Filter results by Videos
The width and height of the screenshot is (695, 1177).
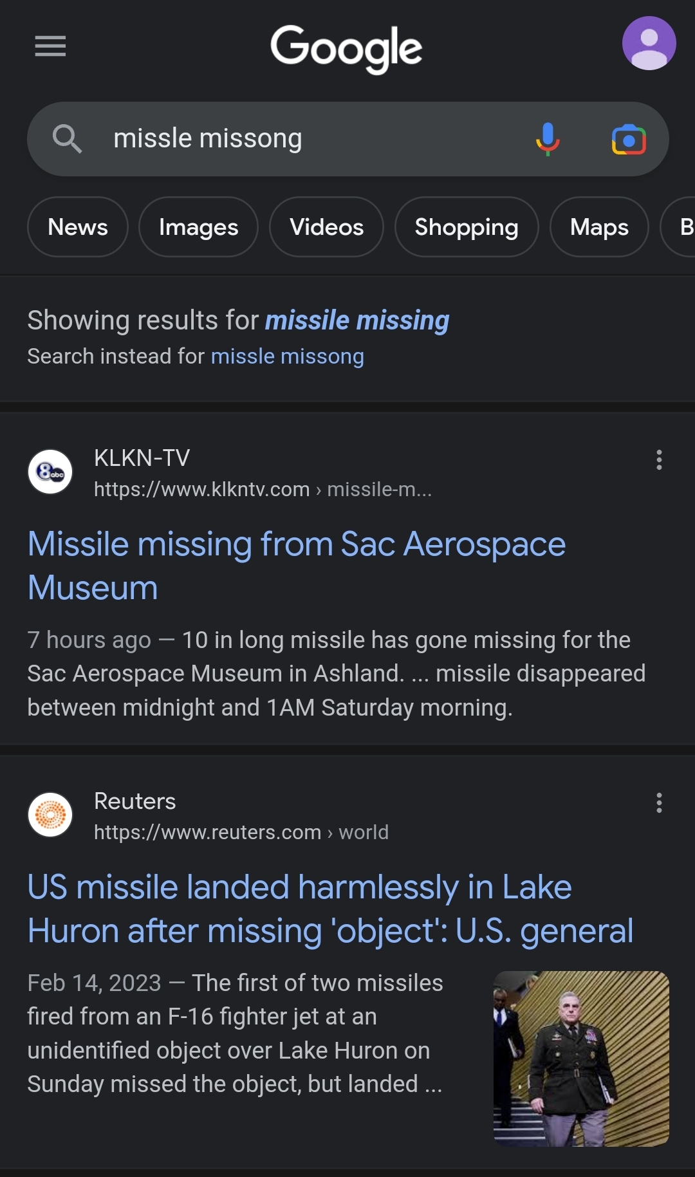pos(326,227)
